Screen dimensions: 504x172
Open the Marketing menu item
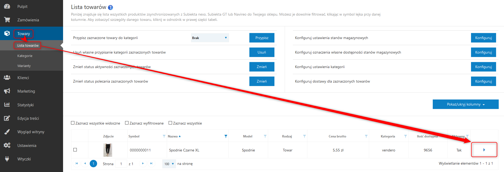(x=26, y=91)
